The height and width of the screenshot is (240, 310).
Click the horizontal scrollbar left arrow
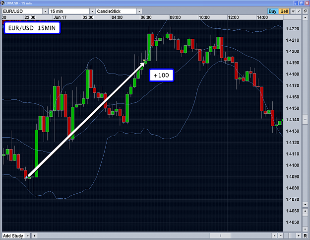(34, 236)
